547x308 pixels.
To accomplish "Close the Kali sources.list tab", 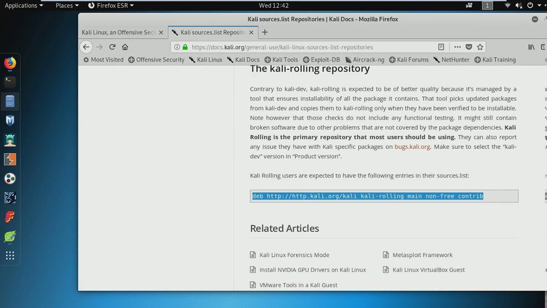I will tap(251, 32).
